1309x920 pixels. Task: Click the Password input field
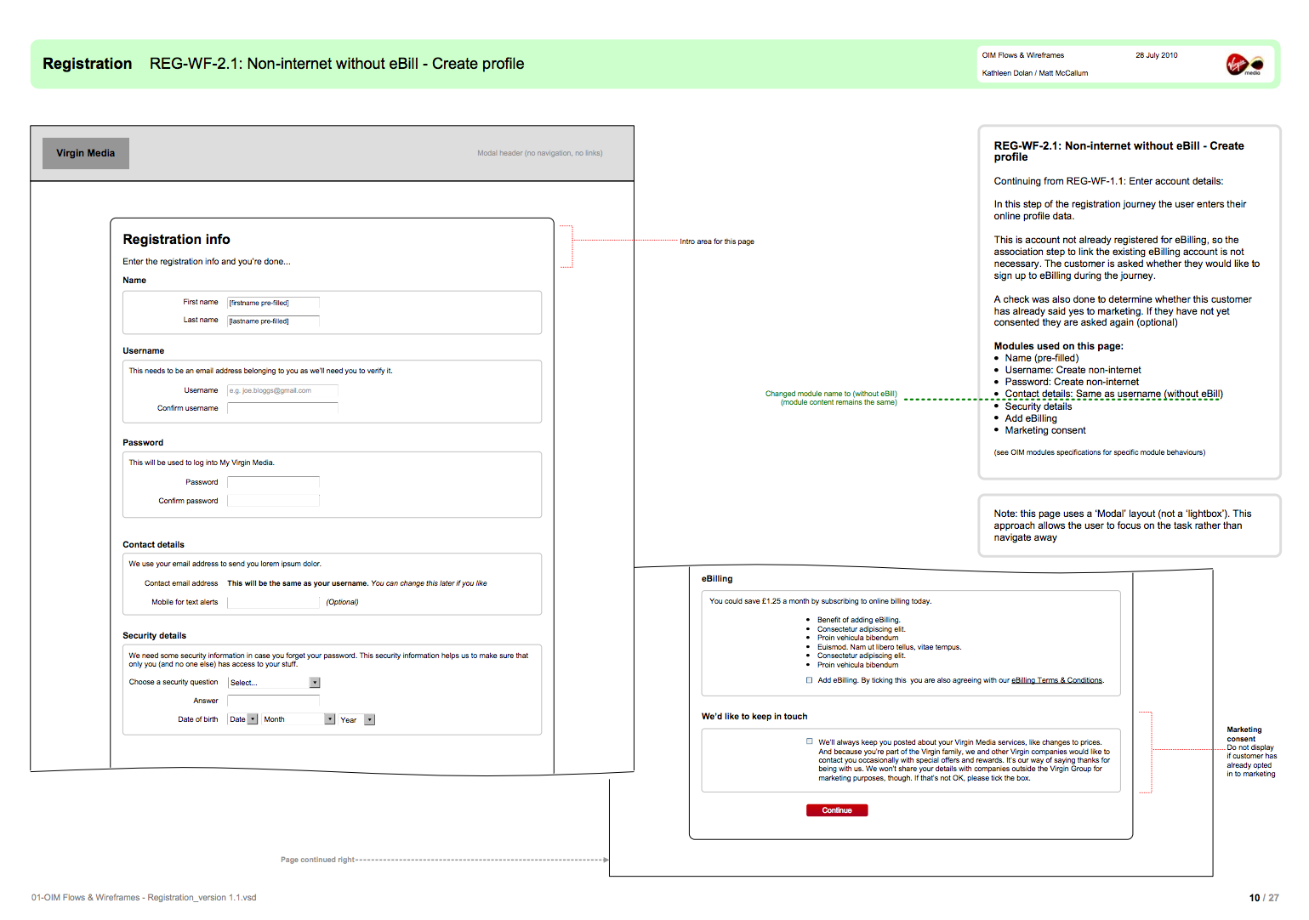tap(273, 482)
